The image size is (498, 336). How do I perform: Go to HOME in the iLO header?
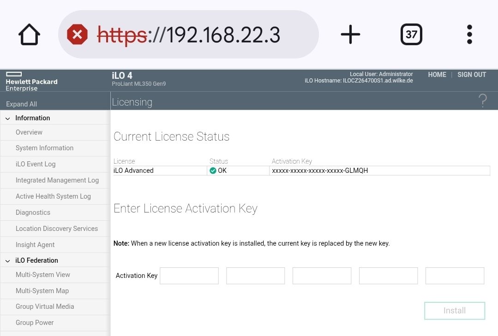pyautogui.click(x=437, y=75)
